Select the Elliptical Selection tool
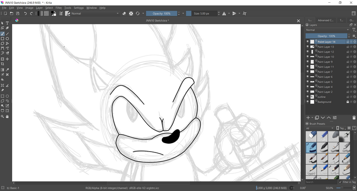Screen dimensions: 357x191 pos(7,96)
